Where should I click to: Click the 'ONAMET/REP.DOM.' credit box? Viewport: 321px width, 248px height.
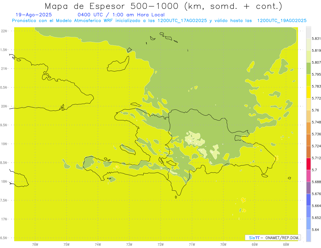coord(273,238)
